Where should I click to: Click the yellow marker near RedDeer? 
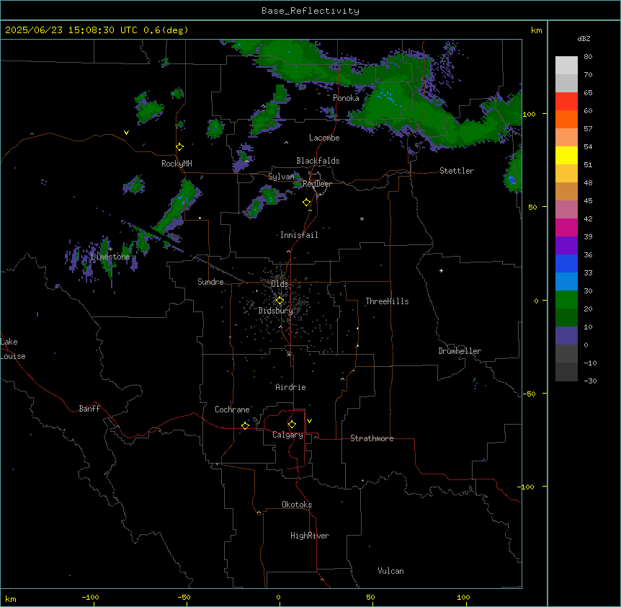306,203
